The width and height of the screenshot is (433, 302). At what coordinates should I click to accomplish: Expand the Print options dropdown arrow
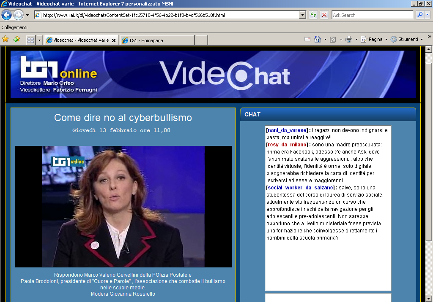click(x=356, y=39)
